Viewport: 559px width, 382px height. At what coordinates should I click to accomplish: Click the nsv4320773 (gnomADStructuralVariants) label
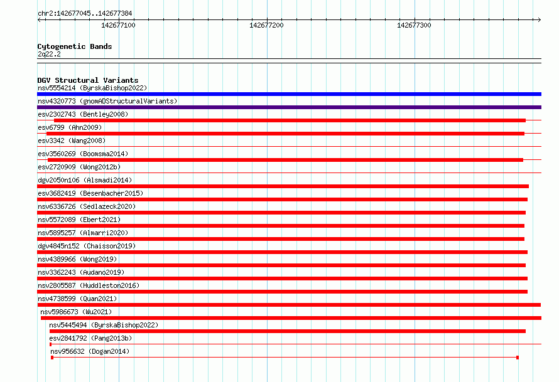(x=107, y=101)
